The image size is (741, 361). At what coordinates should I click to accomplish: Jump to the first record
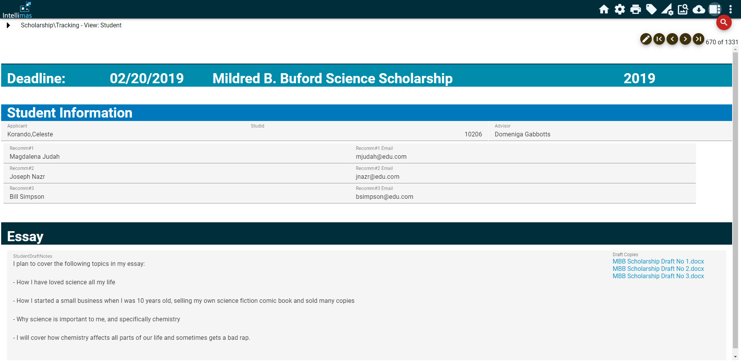point(659,39)
